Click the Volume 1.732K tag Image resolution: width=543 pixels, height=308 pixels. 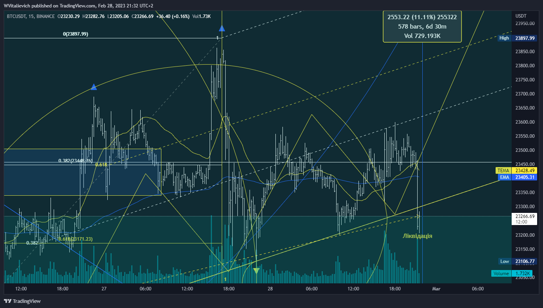click(513, 274)
